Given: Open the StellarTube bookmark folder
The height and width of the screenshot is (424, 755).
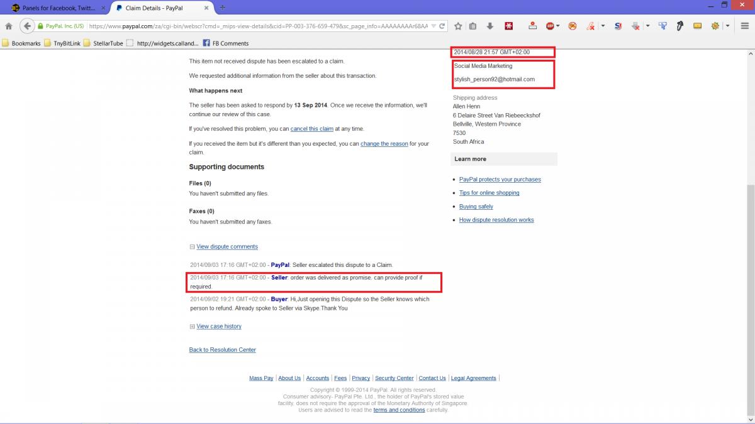Looking at the screenshot, I should click(104, 43).
